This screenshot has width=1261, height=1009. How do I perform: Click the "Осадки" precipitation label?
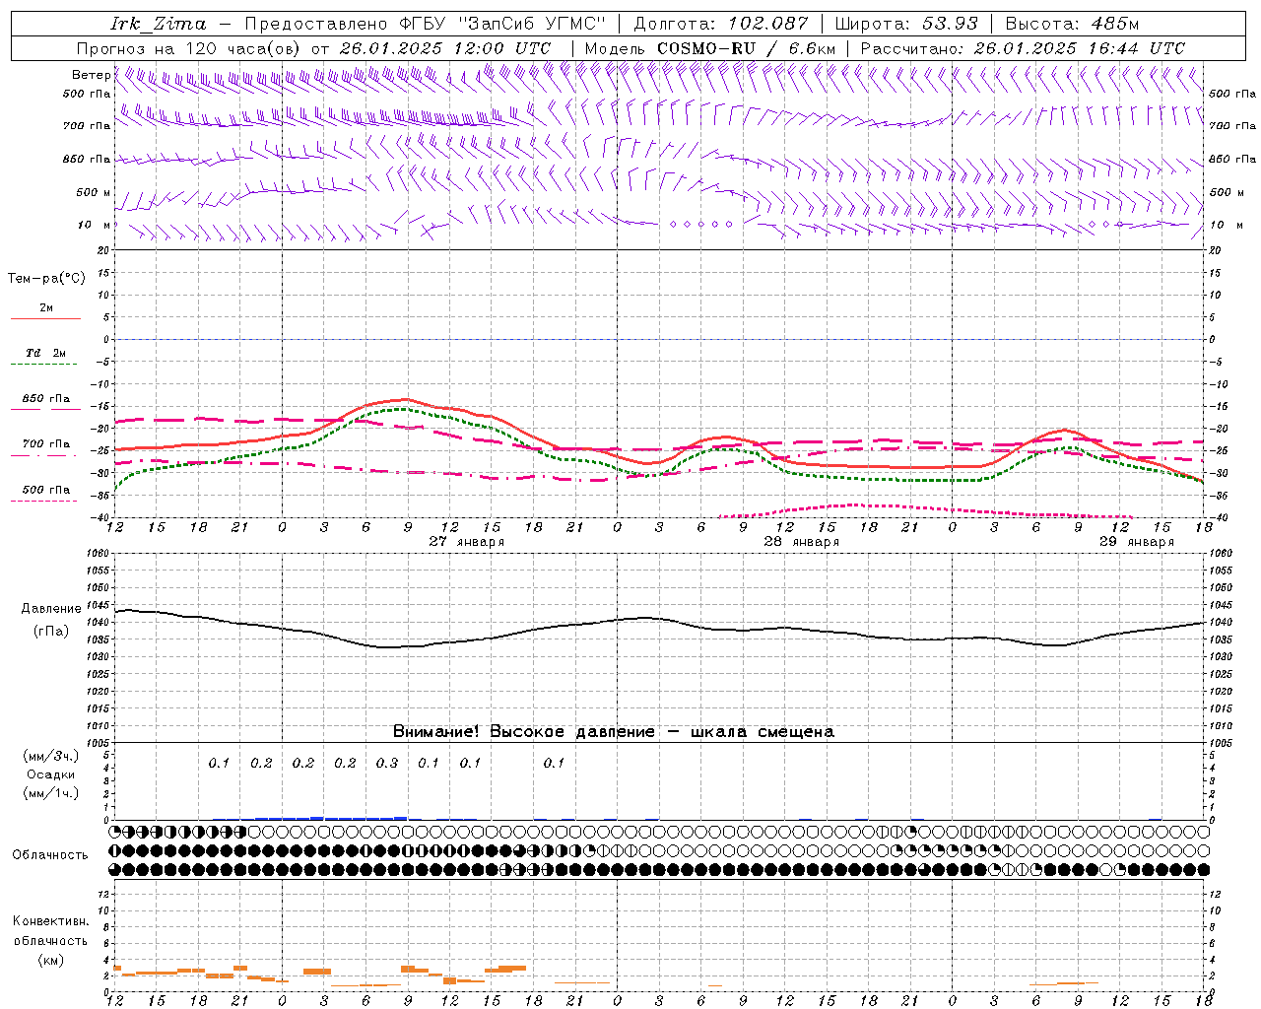point(51,774)
